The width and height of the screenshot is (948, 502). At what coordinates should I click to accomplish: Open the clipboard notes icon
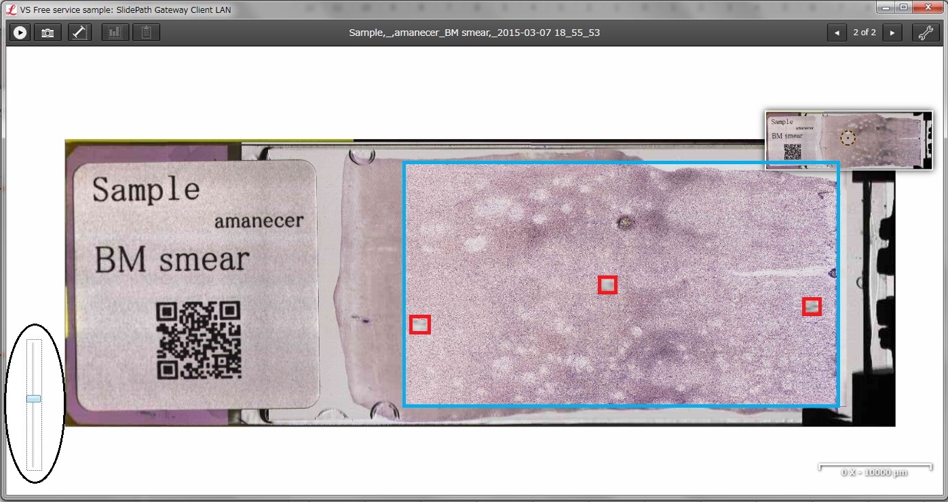[146, 33]
